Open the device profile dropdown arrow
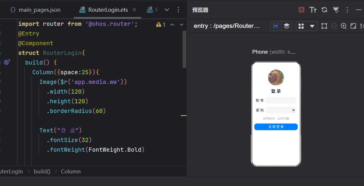 click(x=312, y=26)
